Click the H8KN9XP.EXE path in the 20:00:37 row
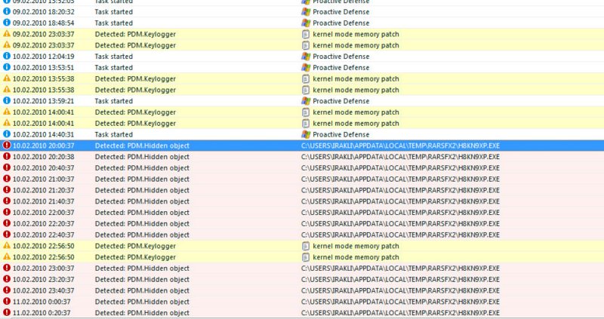 pyautogui.click(x=401, y=146)
